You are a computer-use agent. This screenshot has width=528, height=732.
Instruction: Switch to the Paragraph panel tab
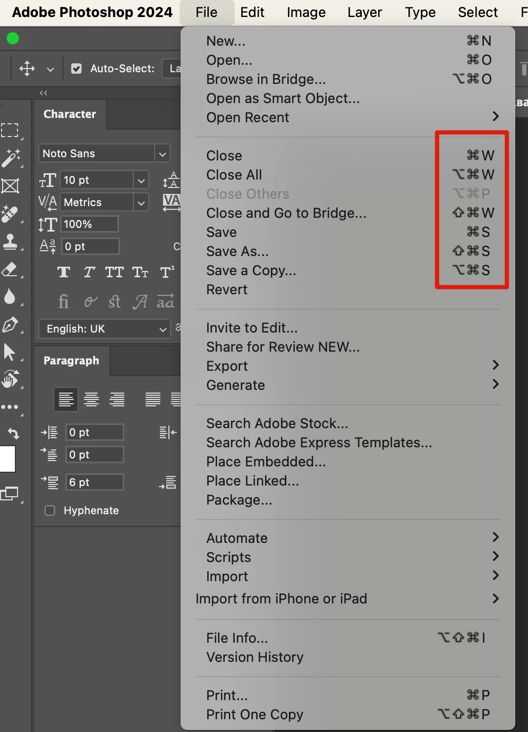pos(71,361)
